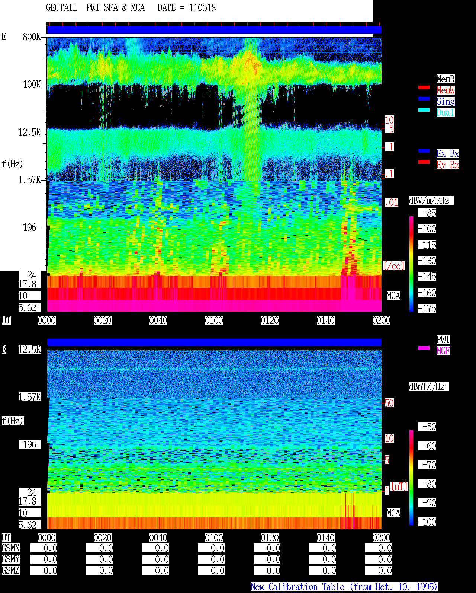Open the New Calibration Table link
Viewport: 476px width, 593px height.
[344, 587]
